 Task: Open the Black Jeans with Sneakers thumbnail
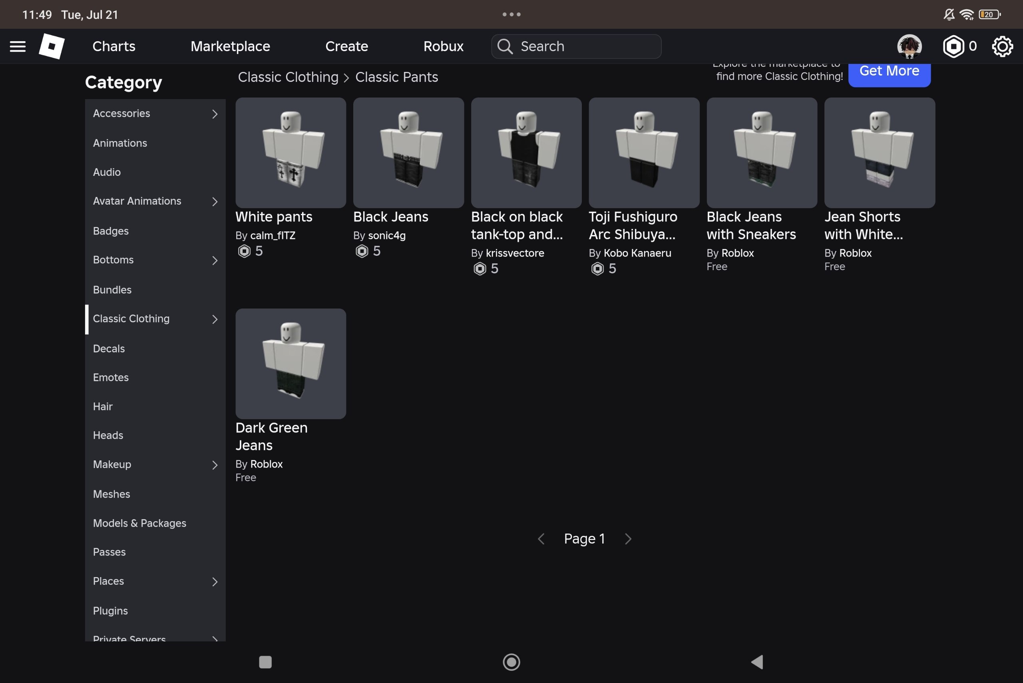(762, 153)
